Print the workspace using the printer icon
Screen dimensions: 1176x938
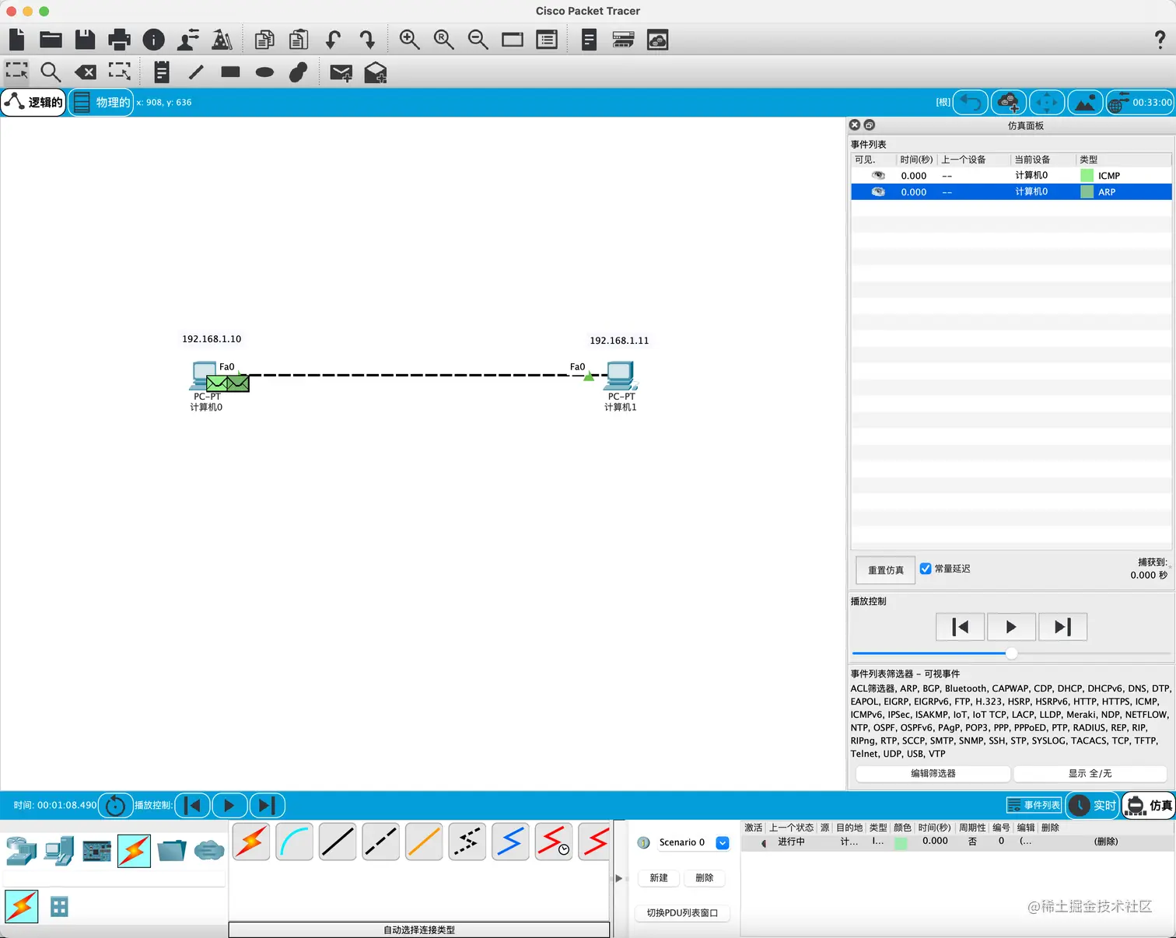pos(119,40)
